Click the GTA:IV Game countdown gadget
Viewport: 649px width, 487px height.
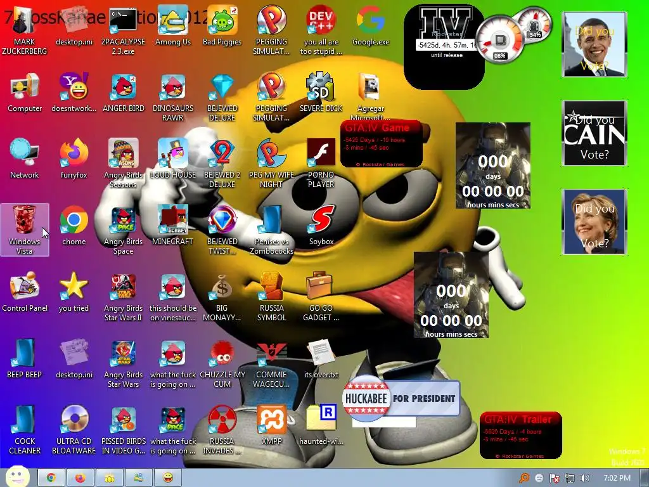click(381, 144)
